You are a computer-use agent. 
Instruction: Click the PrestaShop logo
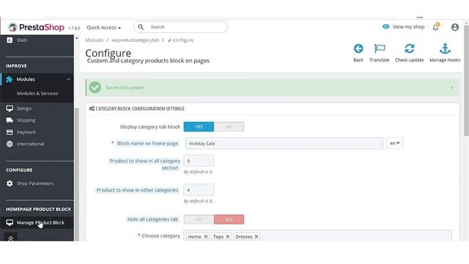point(36,27)
